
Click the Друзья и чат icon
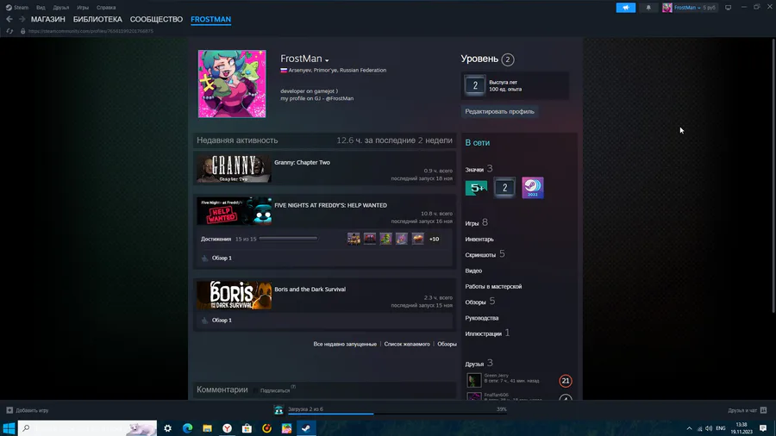coord(764,410)
